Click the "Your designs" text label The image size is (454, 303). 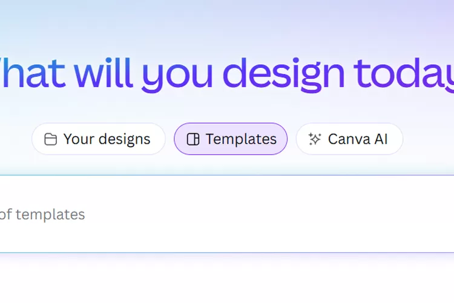click(x=107, y=139)
